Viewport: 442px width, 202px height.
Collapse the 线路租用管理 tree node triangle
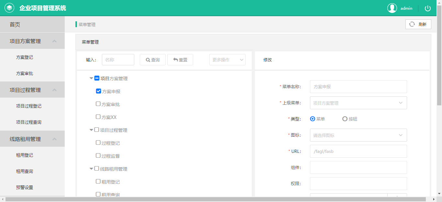point(91,169)
